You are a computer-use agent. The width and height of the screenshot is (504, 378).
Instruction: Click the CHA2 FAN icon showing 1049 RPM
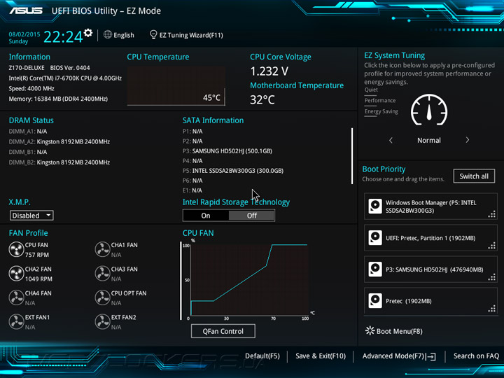click(16, 274)
